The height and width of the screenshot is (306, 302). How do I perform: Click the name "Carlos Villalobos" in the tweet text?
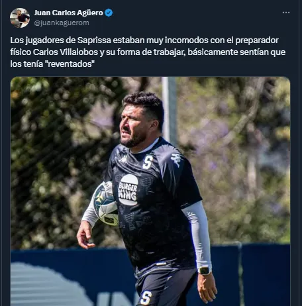point(66,52)
